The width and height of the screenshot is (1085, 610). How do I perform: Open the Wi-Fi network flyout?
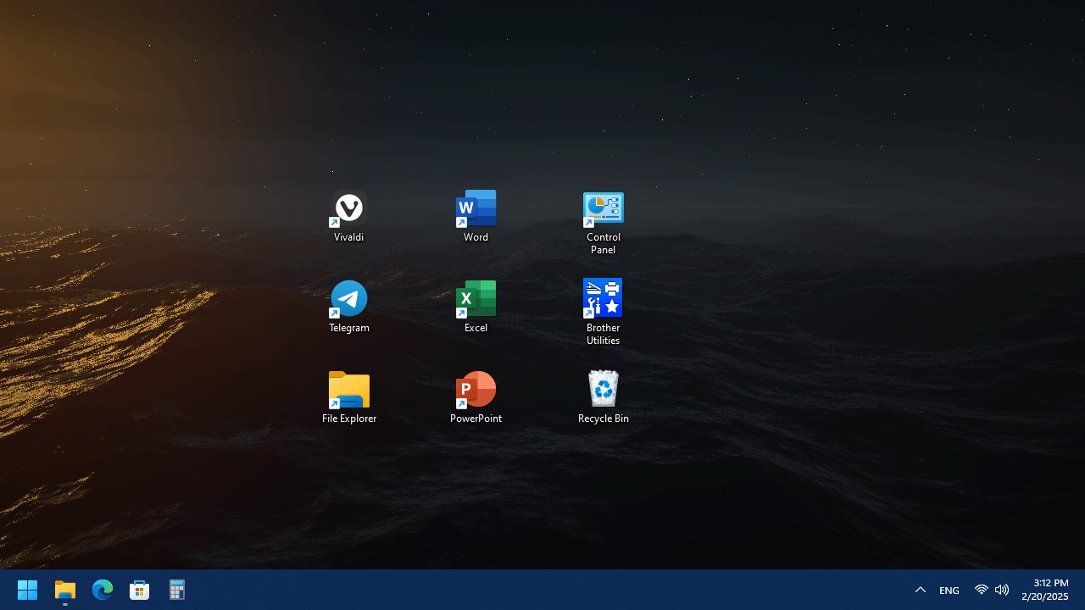point(981,590)
